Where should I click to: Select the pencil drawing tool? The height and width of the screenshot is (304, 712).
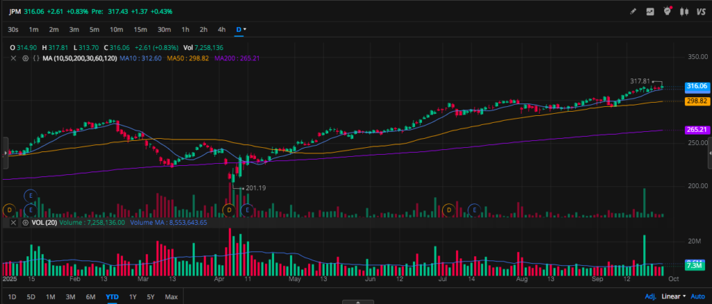pyautogui.click(x=633, y=11)
